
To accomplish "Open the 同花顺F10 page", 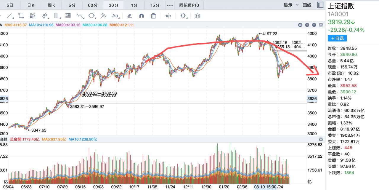I will pos(189,5).
